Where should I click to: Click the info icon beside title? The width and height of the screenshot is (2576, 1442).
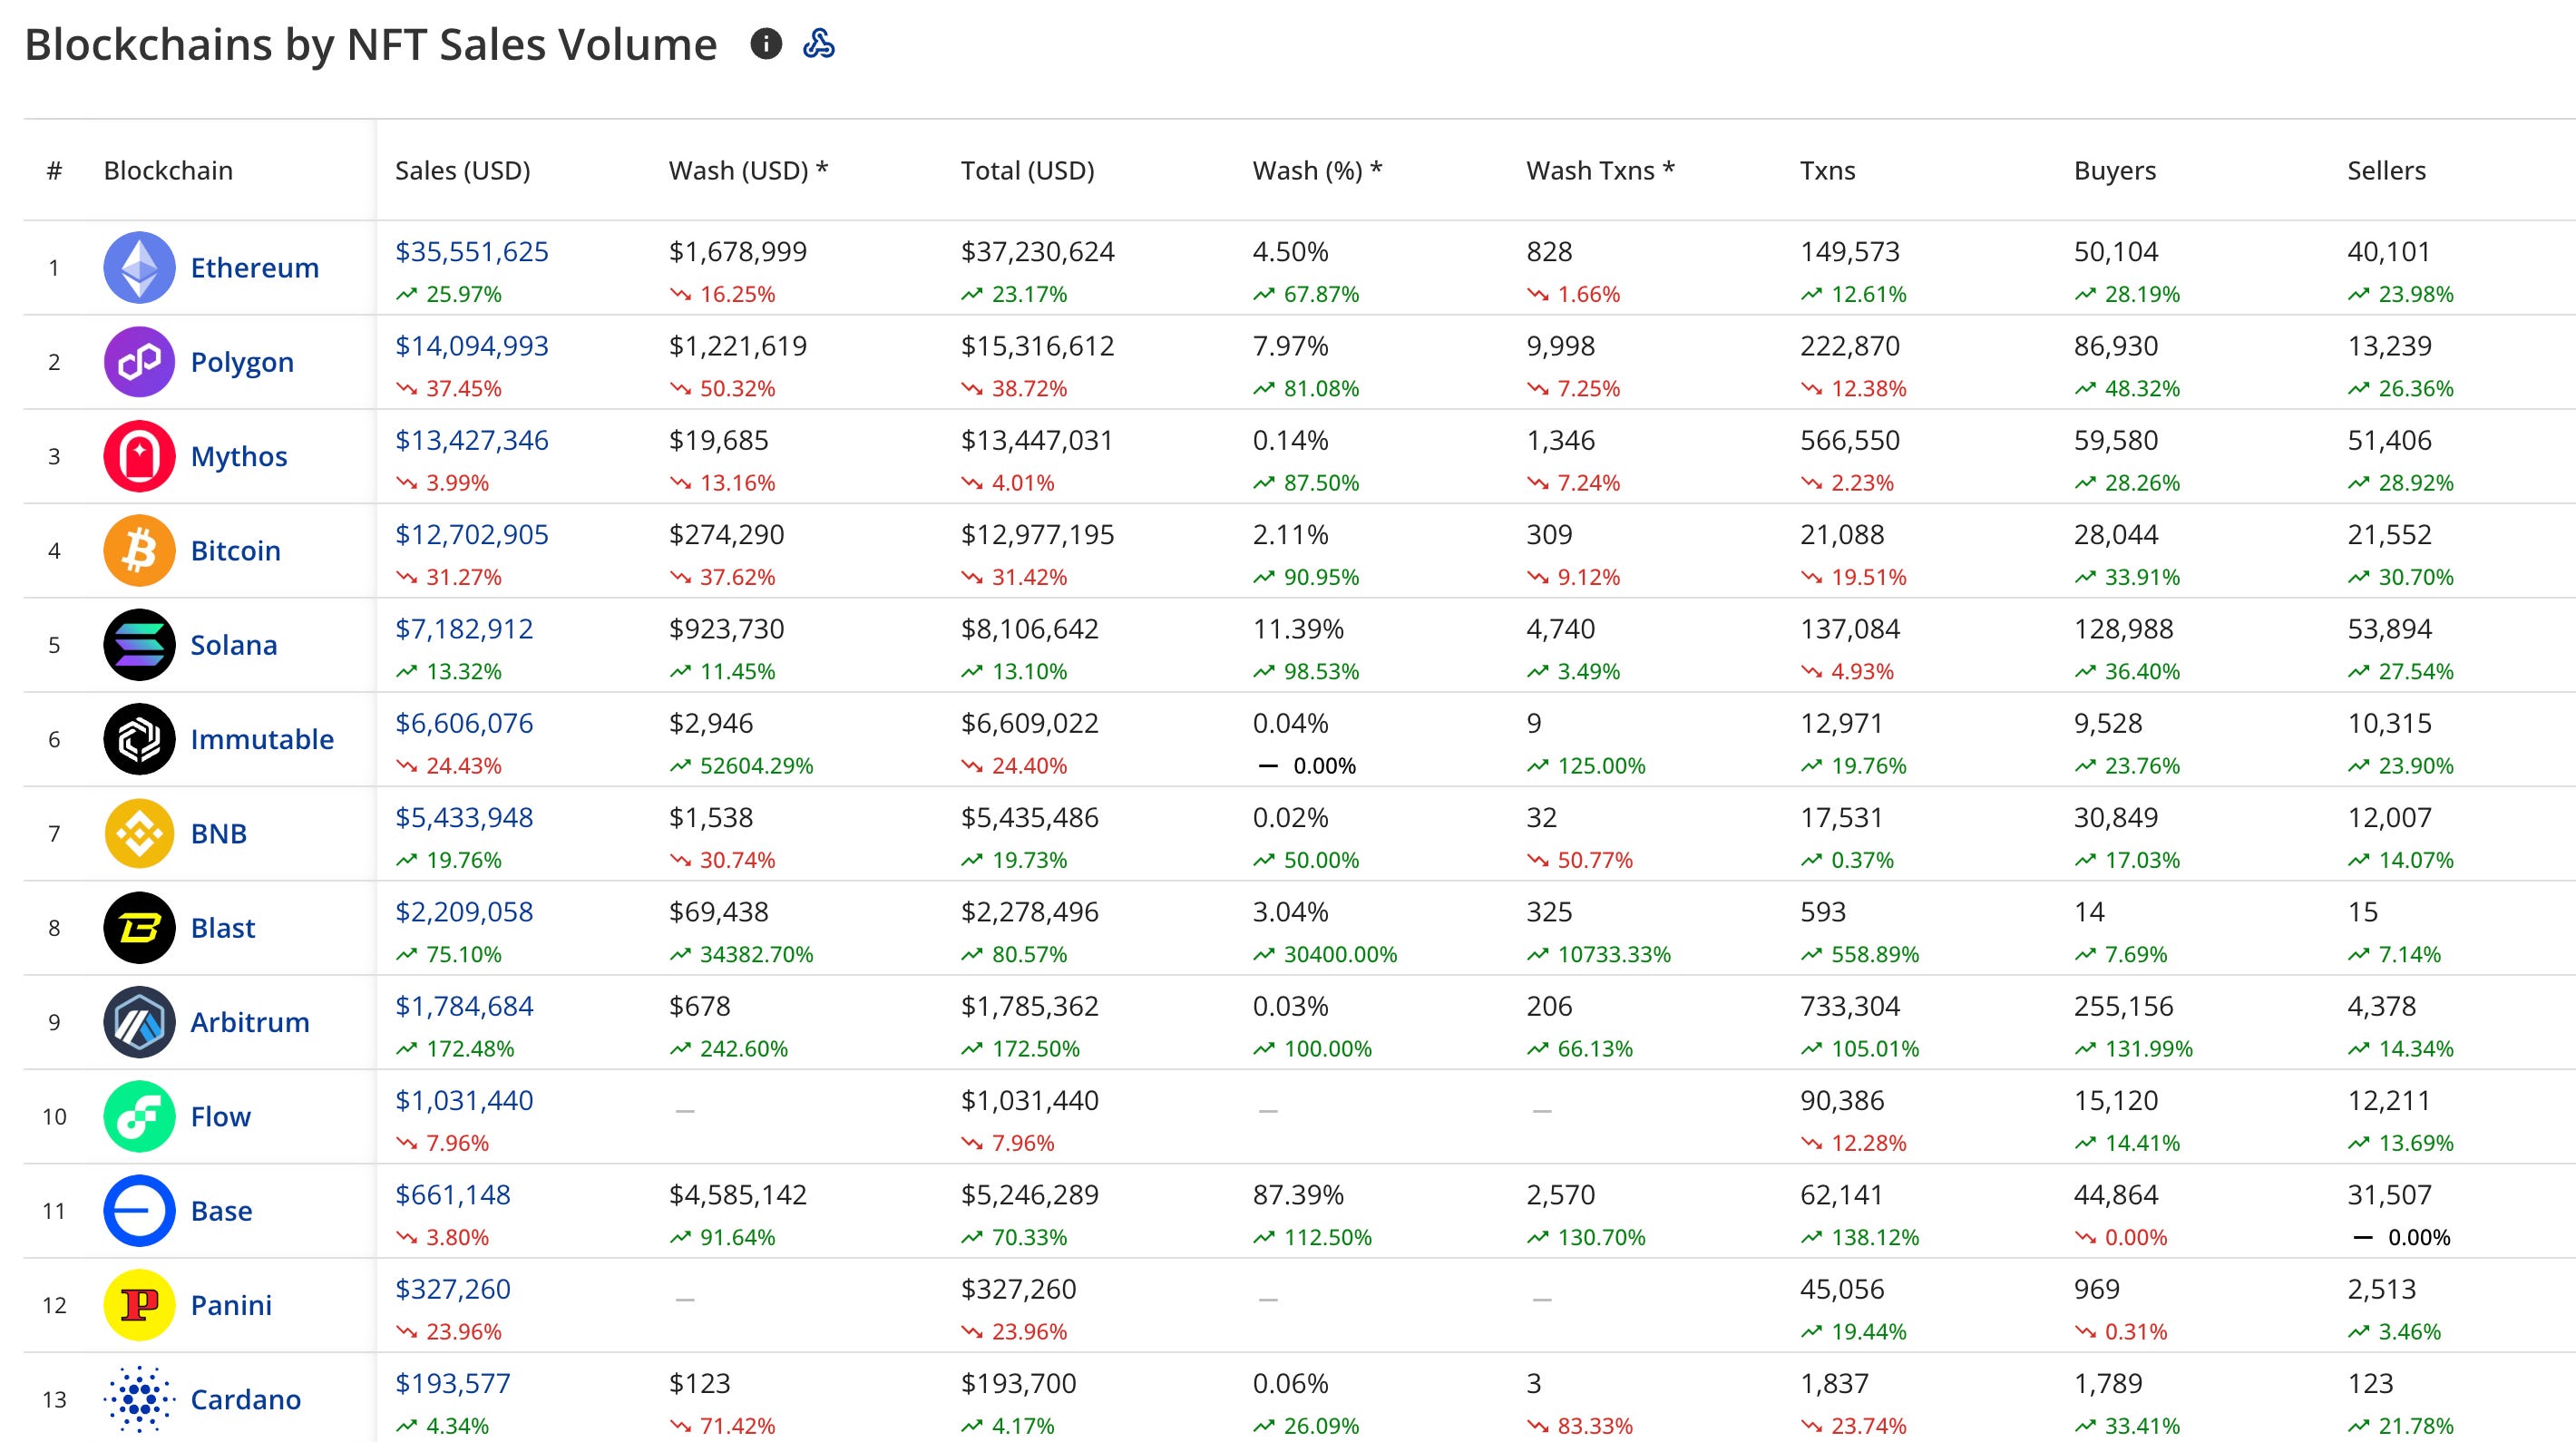pyautogui.click(x=766, y=44)
